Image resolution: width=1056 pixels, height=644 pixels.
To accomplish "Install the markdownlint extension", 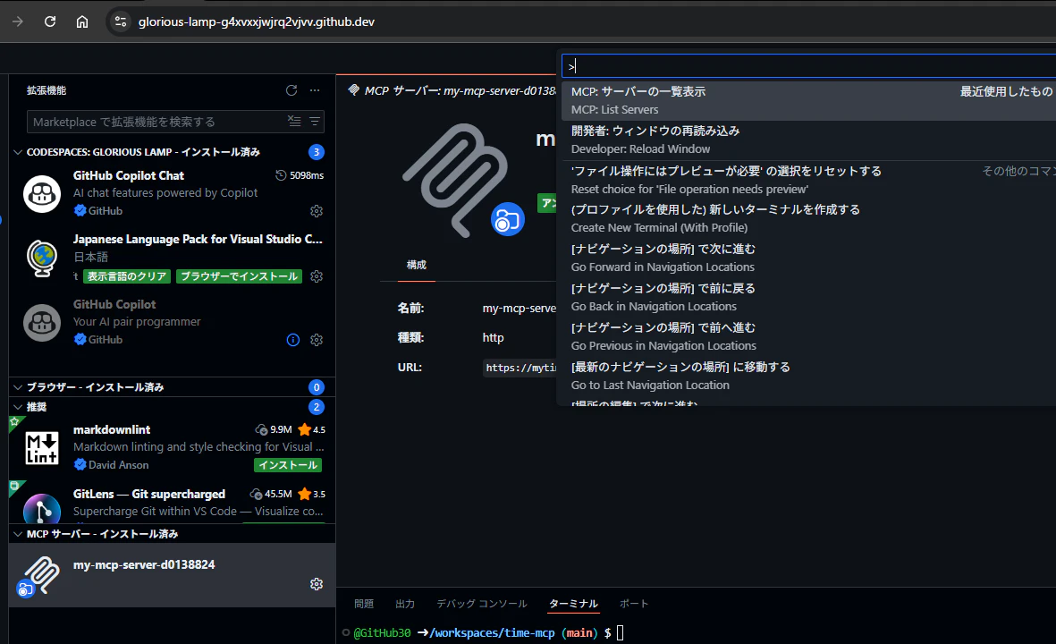I will [x=288, y=465].
